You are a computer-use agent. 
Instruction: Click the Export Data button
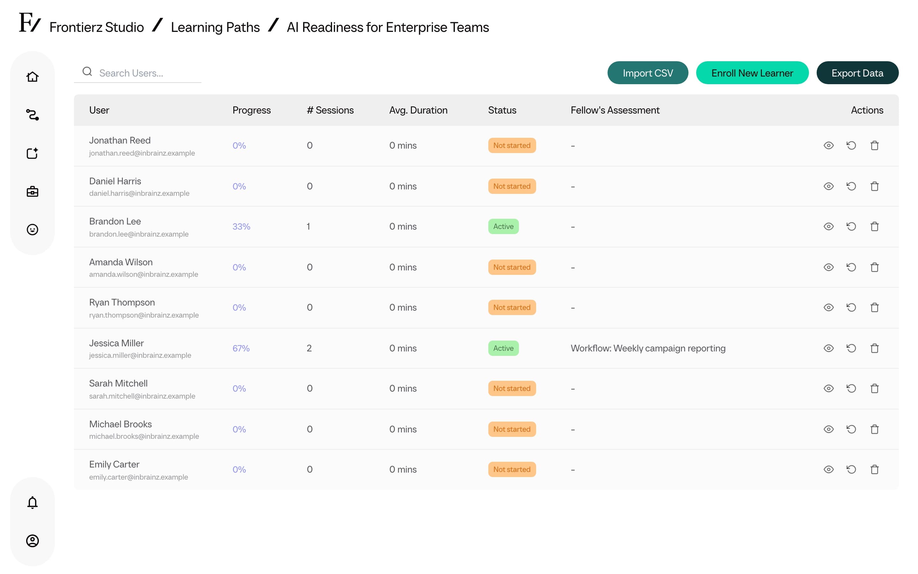[857, 72]
